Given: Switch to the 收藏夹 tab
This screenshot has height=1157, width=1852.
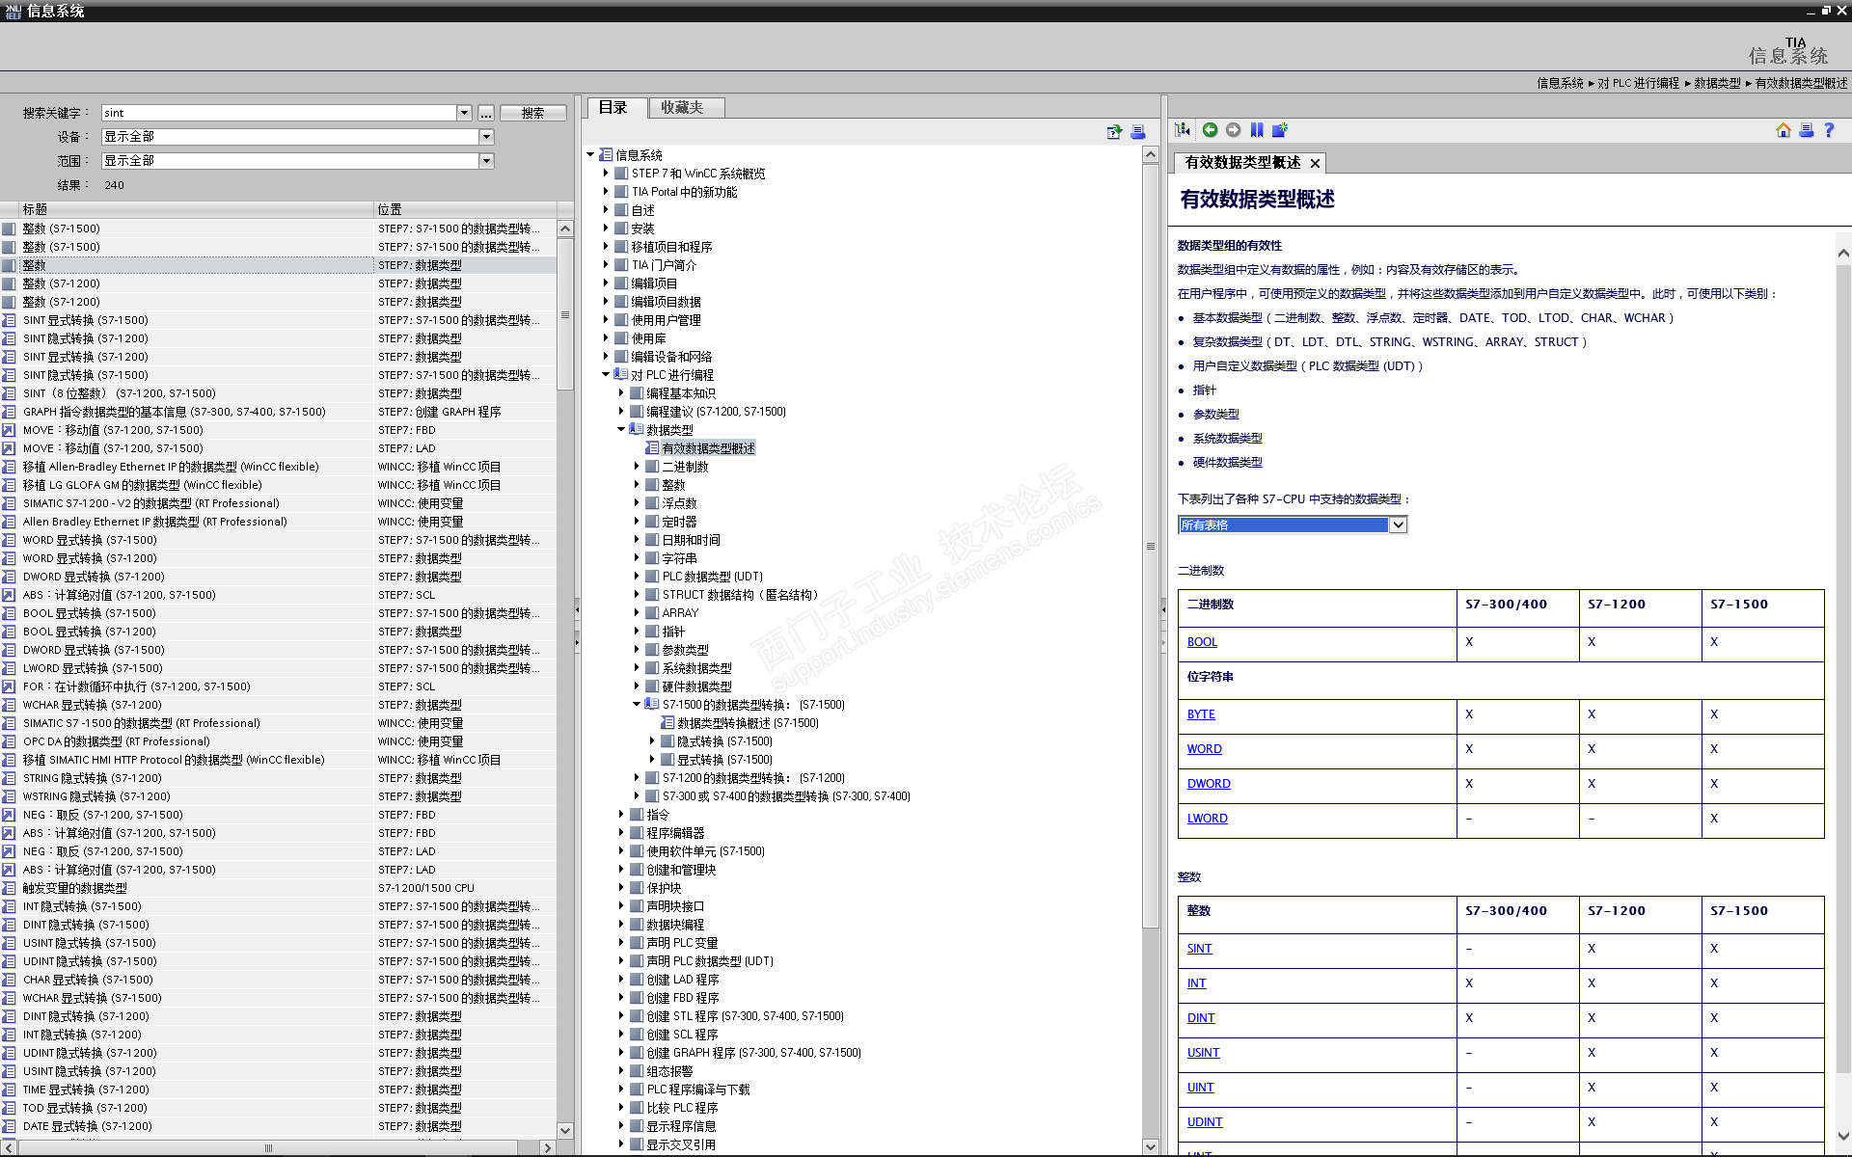Looking at the screenshot, I should 683,108.
